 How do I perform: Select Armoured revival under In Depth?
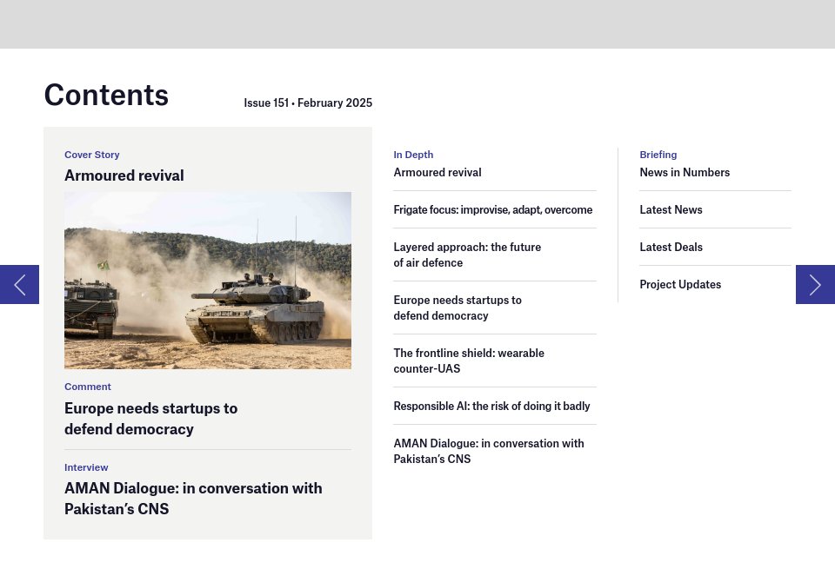click(437, 172)
